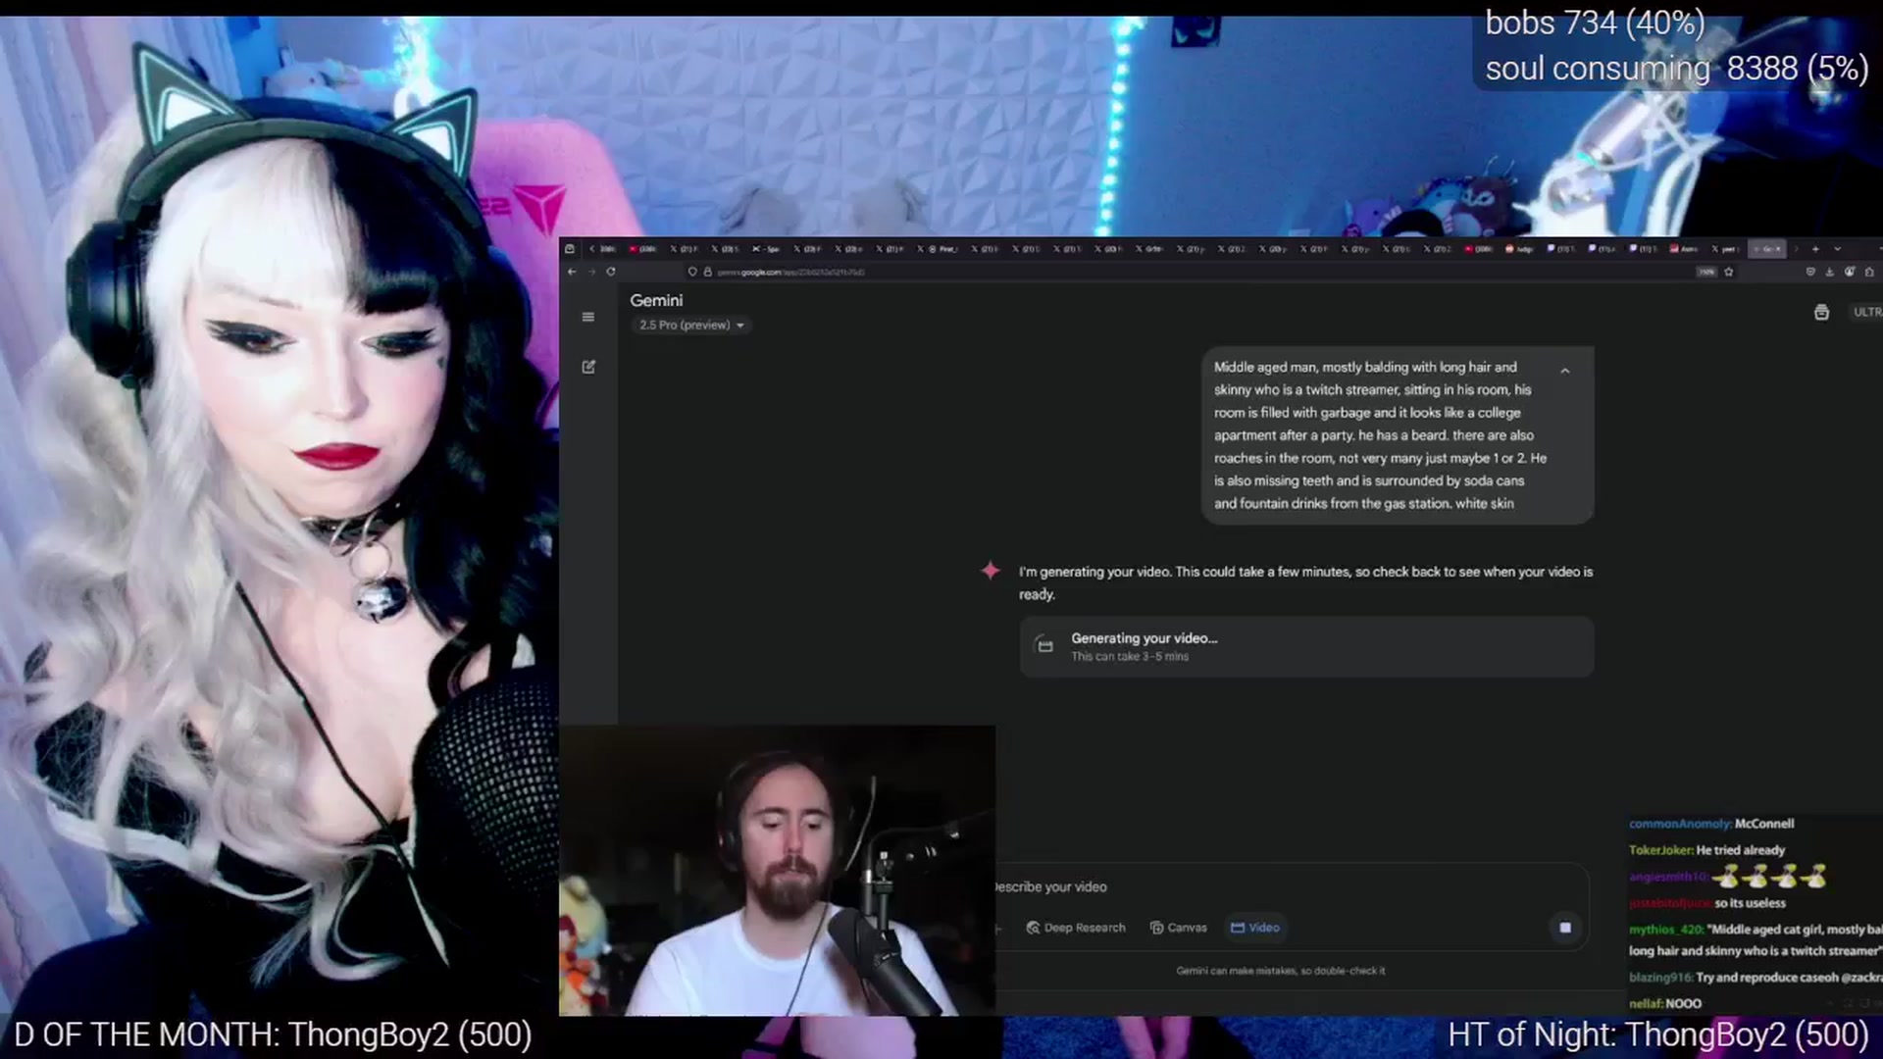Go back with the browser back arrow
This screenshot has width=1883, height=1059.
[572, 272]
